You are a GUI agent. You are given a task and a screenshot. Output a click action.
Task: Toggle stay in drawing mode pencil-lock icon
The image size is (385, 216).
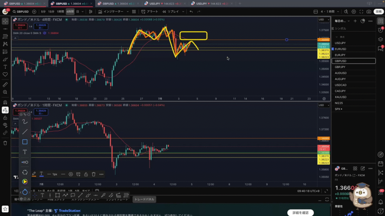point(5,110)
